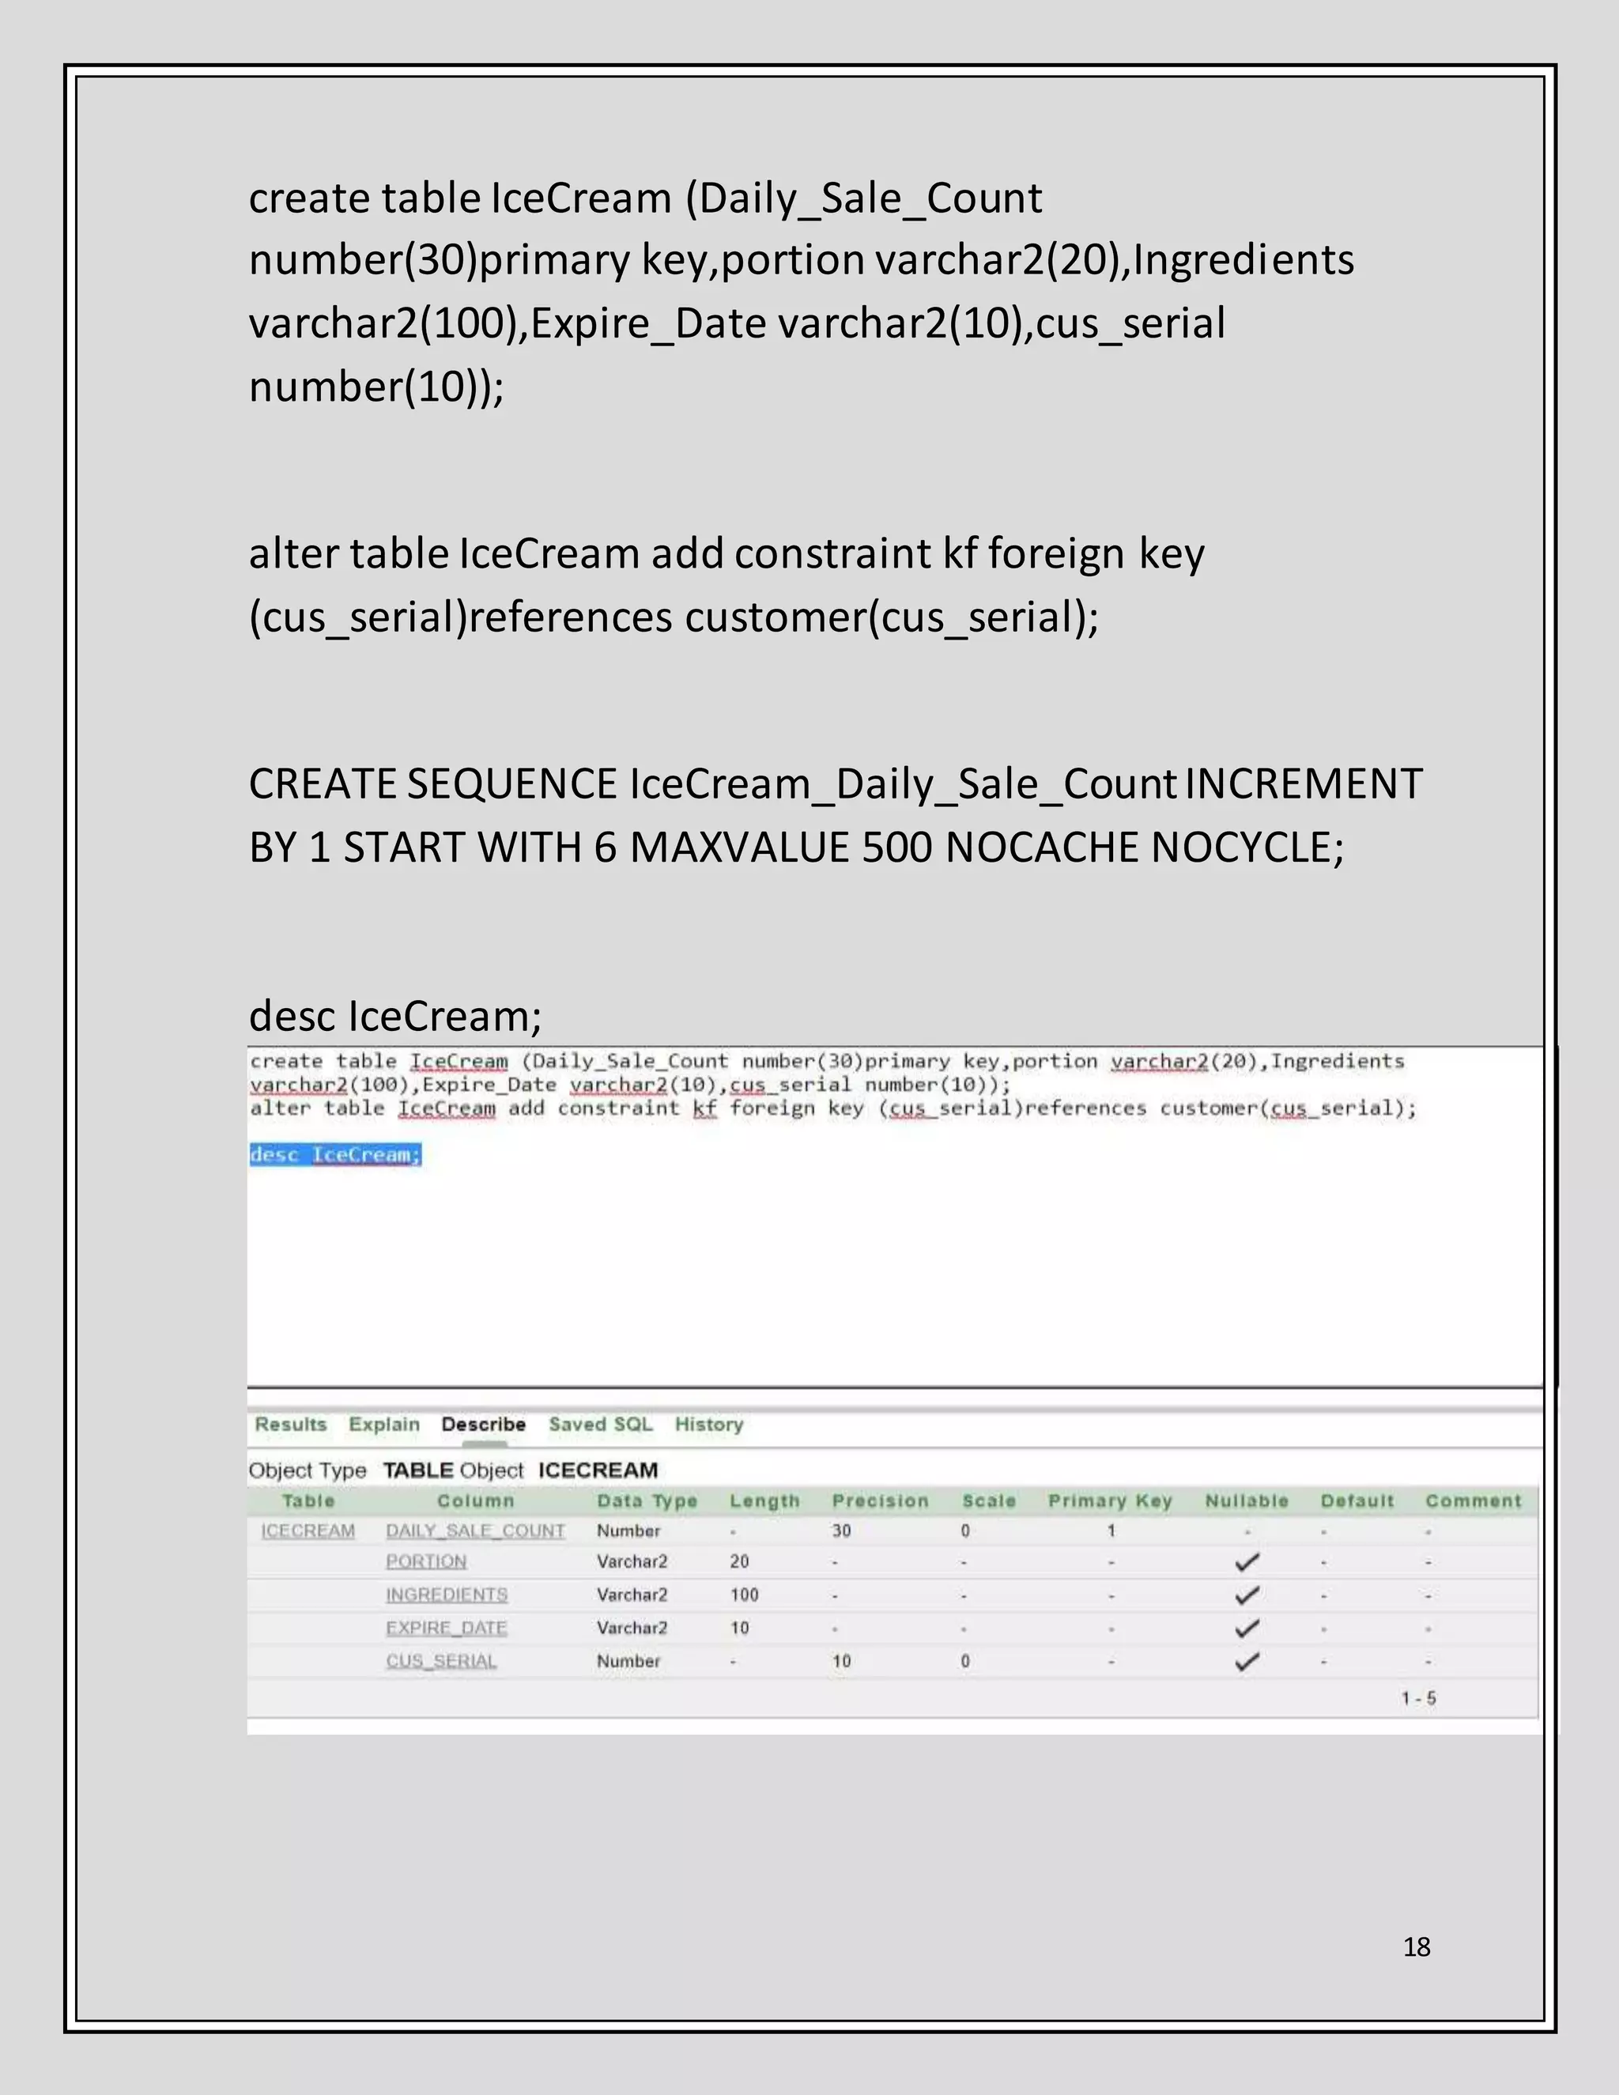Click the Data Type column header
The width and height of the screenshot is (1619, 2095).
click(647, 1501)
